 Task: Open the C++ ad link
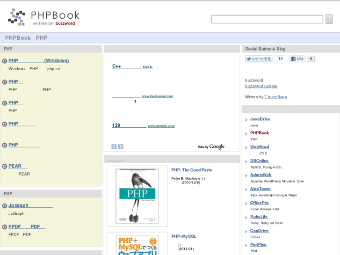pos(127,66)
